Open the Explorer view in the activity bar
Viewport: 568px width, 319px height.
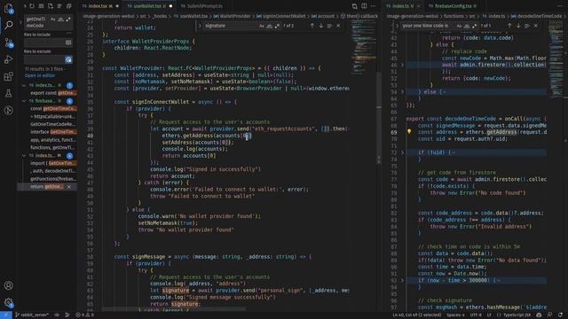tap(8, 8)
